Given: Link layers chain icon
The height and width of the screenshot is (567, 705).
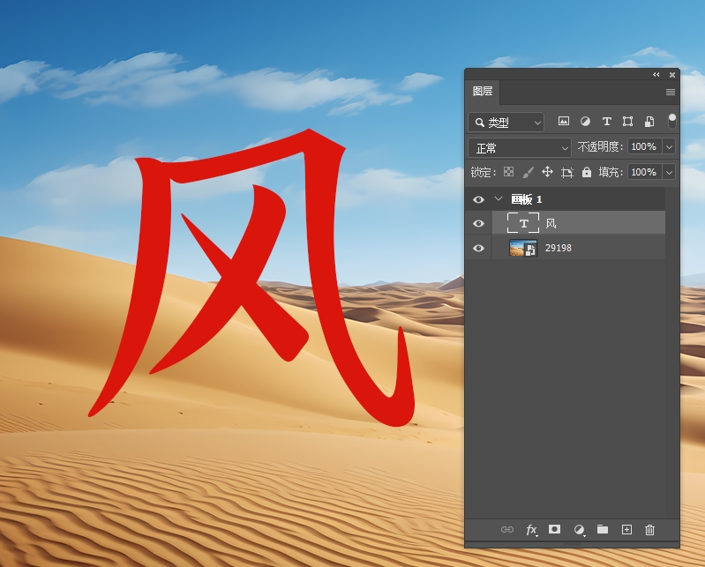Looking at the screenshot, I should (x=507, y=530).
